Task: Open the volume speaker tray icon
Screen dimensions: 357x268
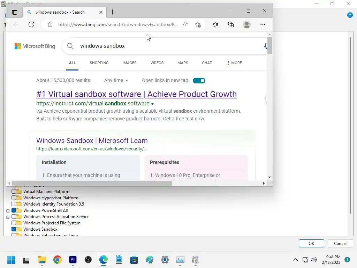Action: pos(314,260)
